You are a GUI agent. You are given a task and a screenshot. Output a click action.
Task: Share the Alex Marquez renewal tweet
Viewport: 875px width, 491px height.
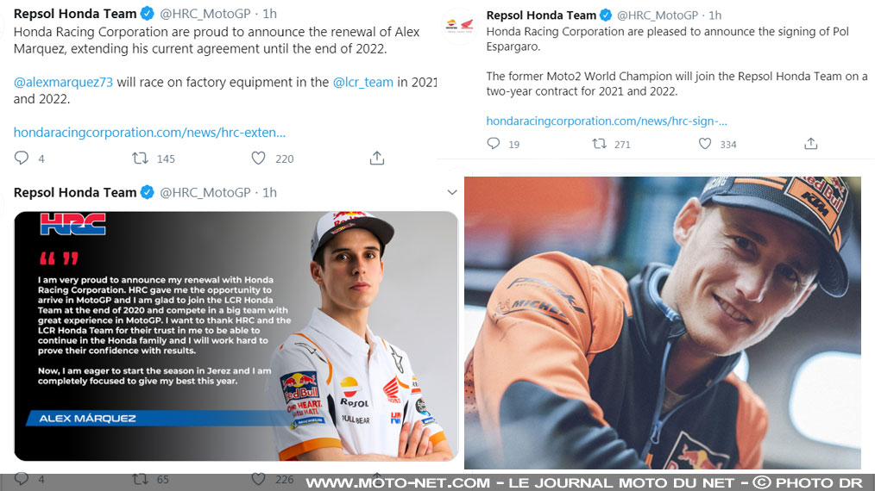pos(376,158)
